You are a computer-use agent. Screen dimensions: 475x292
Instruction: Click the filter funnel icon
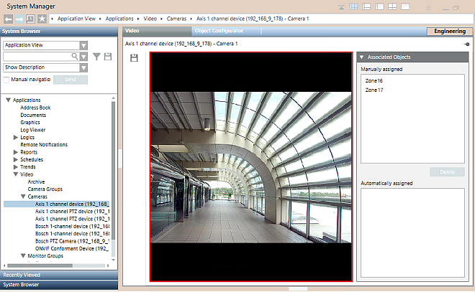pyautogui.click(x=96, y=56)
